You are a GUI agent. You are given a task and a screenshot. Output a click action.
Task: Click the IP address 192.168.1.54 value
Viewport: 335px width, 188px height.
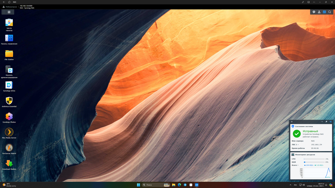316,145
